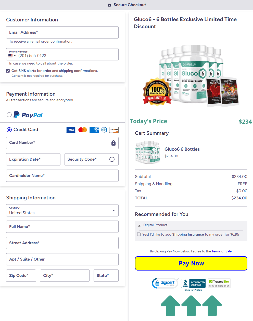Screen dimensions: 253x321
Task: Click the American Express card logo
Action: click(94, 130)
